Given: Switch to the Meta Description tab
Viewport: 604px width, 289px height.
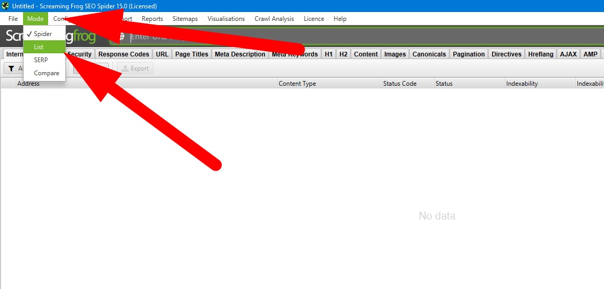Looking at the screenshot, I should (x=240, y=54).
